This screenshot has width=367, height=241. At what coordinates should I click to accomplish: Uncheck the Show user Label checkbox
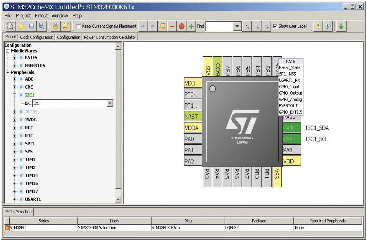[275, 26]
